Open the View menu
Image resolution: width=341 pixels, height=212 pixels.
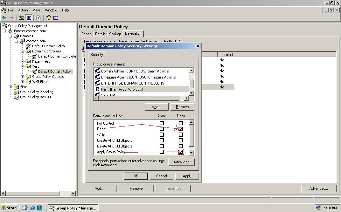pyautogui.click(x=36, y=10)
